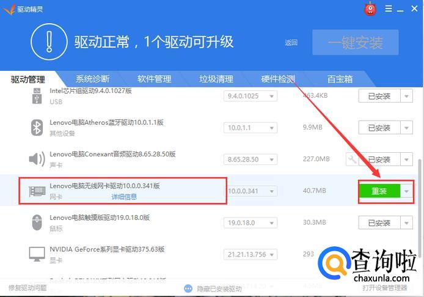Click 修复驱动问题 link at bottom

(27, 288)
